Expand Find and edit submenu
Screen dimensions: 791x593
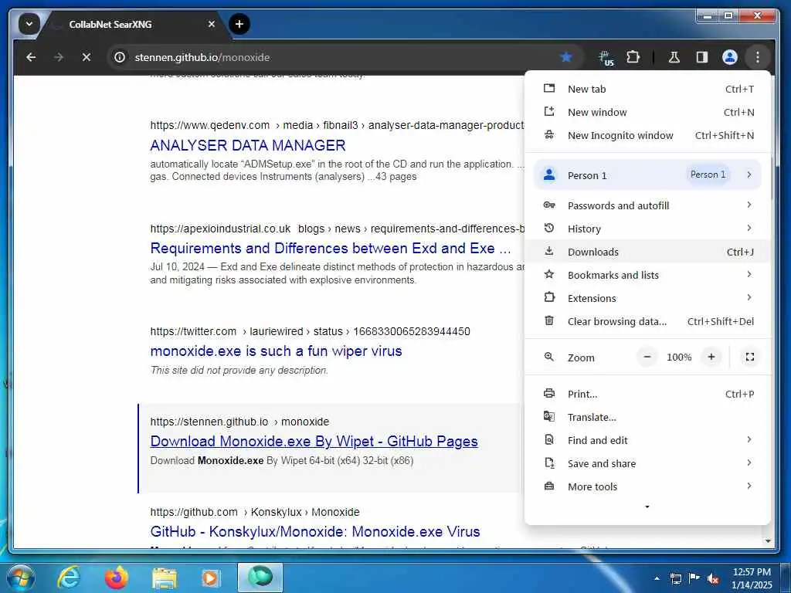[648, 440]
